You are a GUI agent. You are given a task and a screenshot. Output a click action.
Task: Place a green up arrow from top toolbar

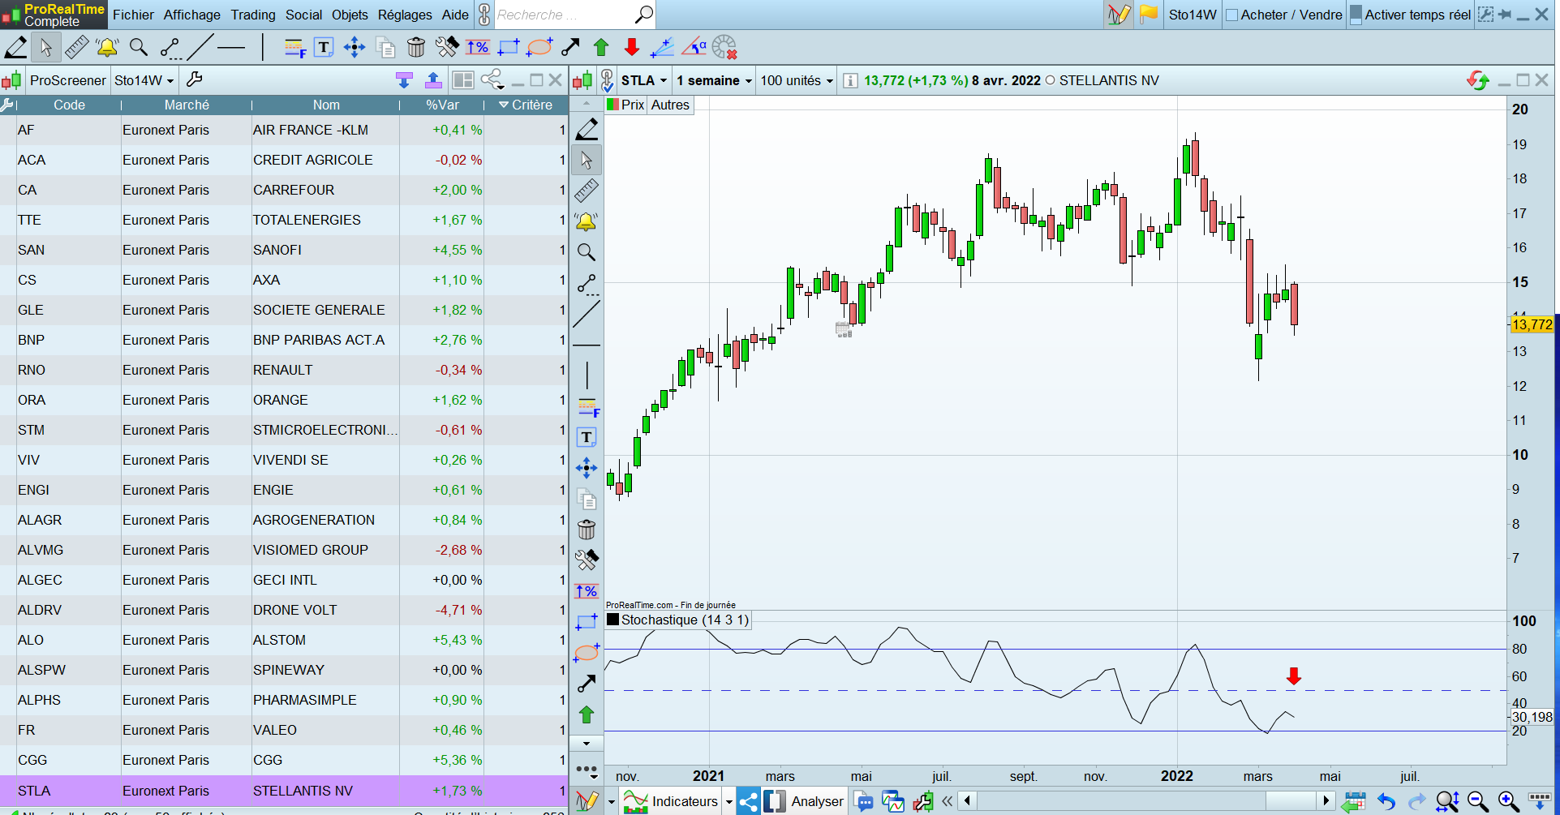601,48
